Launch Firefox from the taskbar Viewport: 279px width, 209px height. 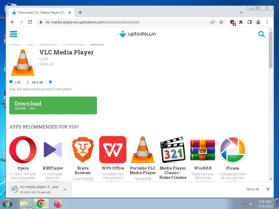coord(58,204)
